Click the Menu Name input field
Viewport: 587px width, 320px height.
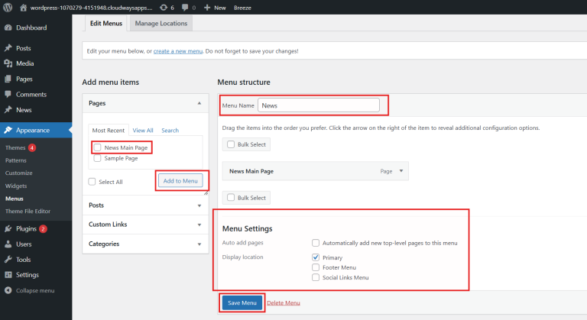[319, 105]
